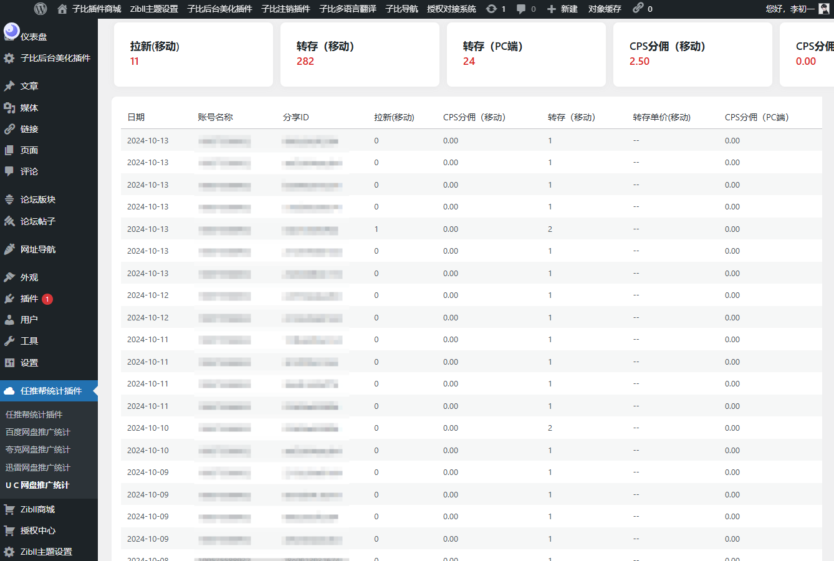Image resolution: width=834 pixels, height=561 pixels.
Task: Click the permalink count icon in admin bar
Action: click(639, 9)
